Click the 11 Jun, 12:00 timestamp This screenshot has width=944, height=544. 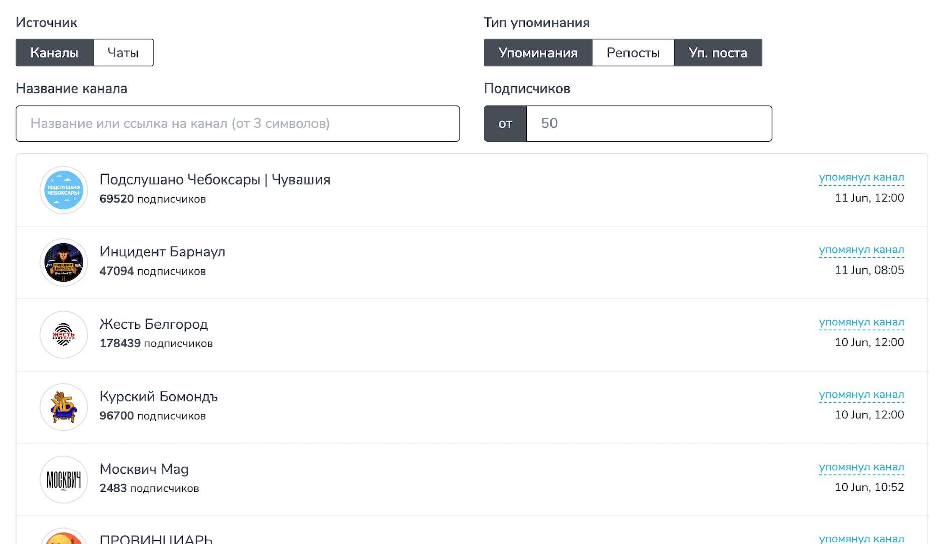[x=870, y=198]
